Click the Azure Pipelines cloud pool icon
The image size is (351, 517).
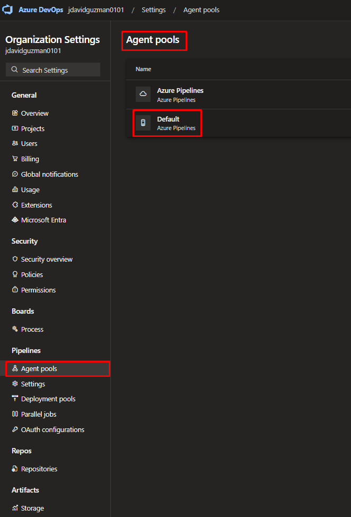[x=143, y=94]
